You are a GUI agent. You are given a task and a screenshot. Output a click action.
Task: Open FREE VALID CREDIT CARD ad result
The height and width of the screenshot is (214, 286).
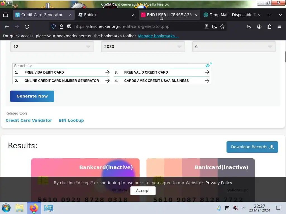(x=162, y=72)
